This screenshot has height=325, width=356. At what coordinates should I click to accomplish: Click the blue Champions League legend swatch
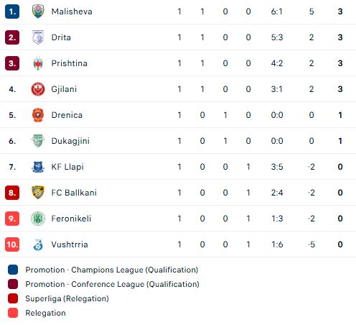click(13, 270)
